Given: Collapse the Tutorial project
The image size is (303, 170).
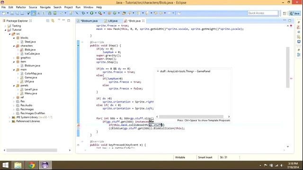Looking at the screenshot, I should [x=5, y=30].
